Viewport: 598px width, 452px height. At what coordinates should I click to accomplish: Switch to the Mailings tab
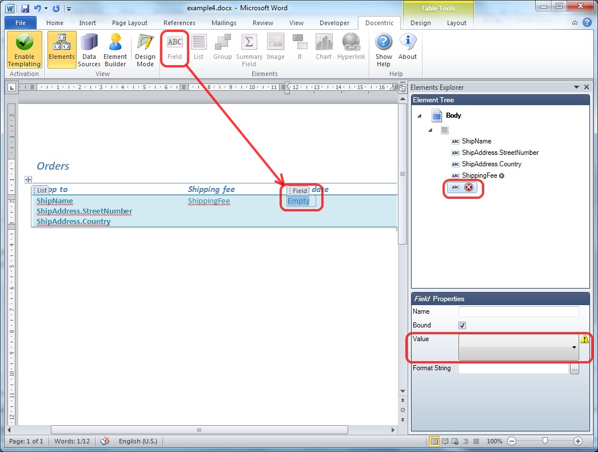tap(224, 23)
